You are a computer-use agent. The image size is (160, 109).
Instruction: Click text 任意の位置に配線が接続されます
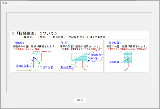[127, 46]
